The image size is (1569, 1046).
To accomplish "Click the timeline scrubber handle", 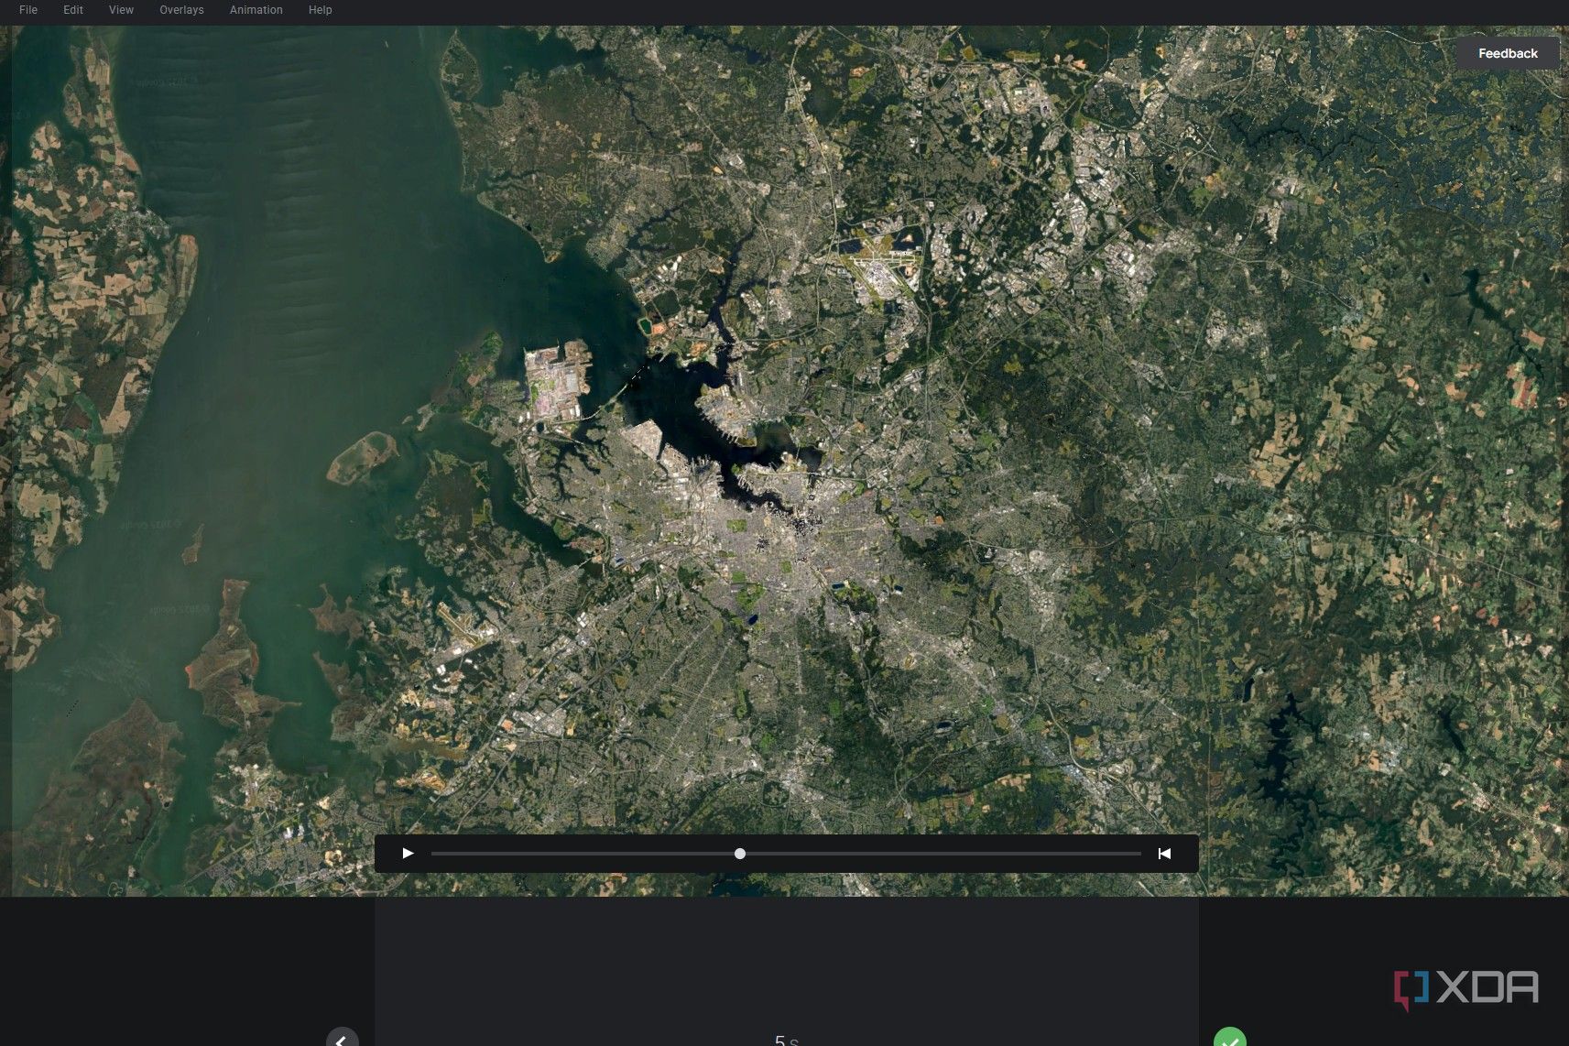I will (x=740, y=854).
